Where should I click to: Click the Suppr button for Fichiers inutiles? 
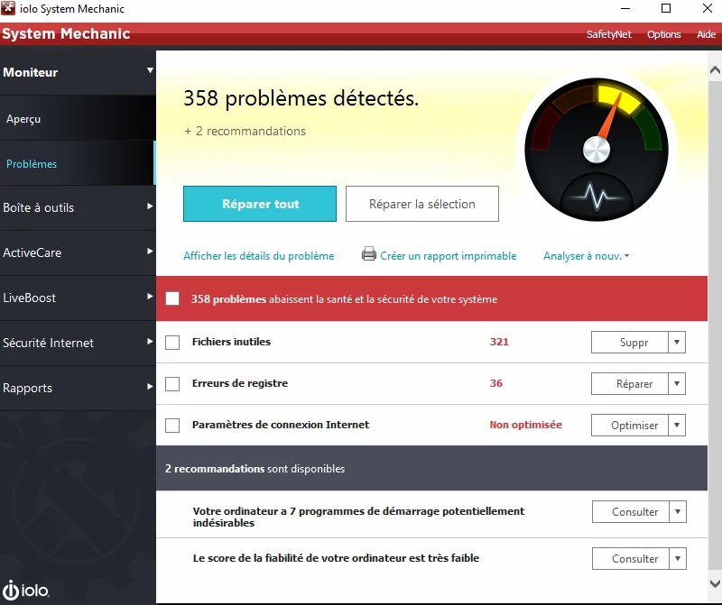tap(630, 343)
